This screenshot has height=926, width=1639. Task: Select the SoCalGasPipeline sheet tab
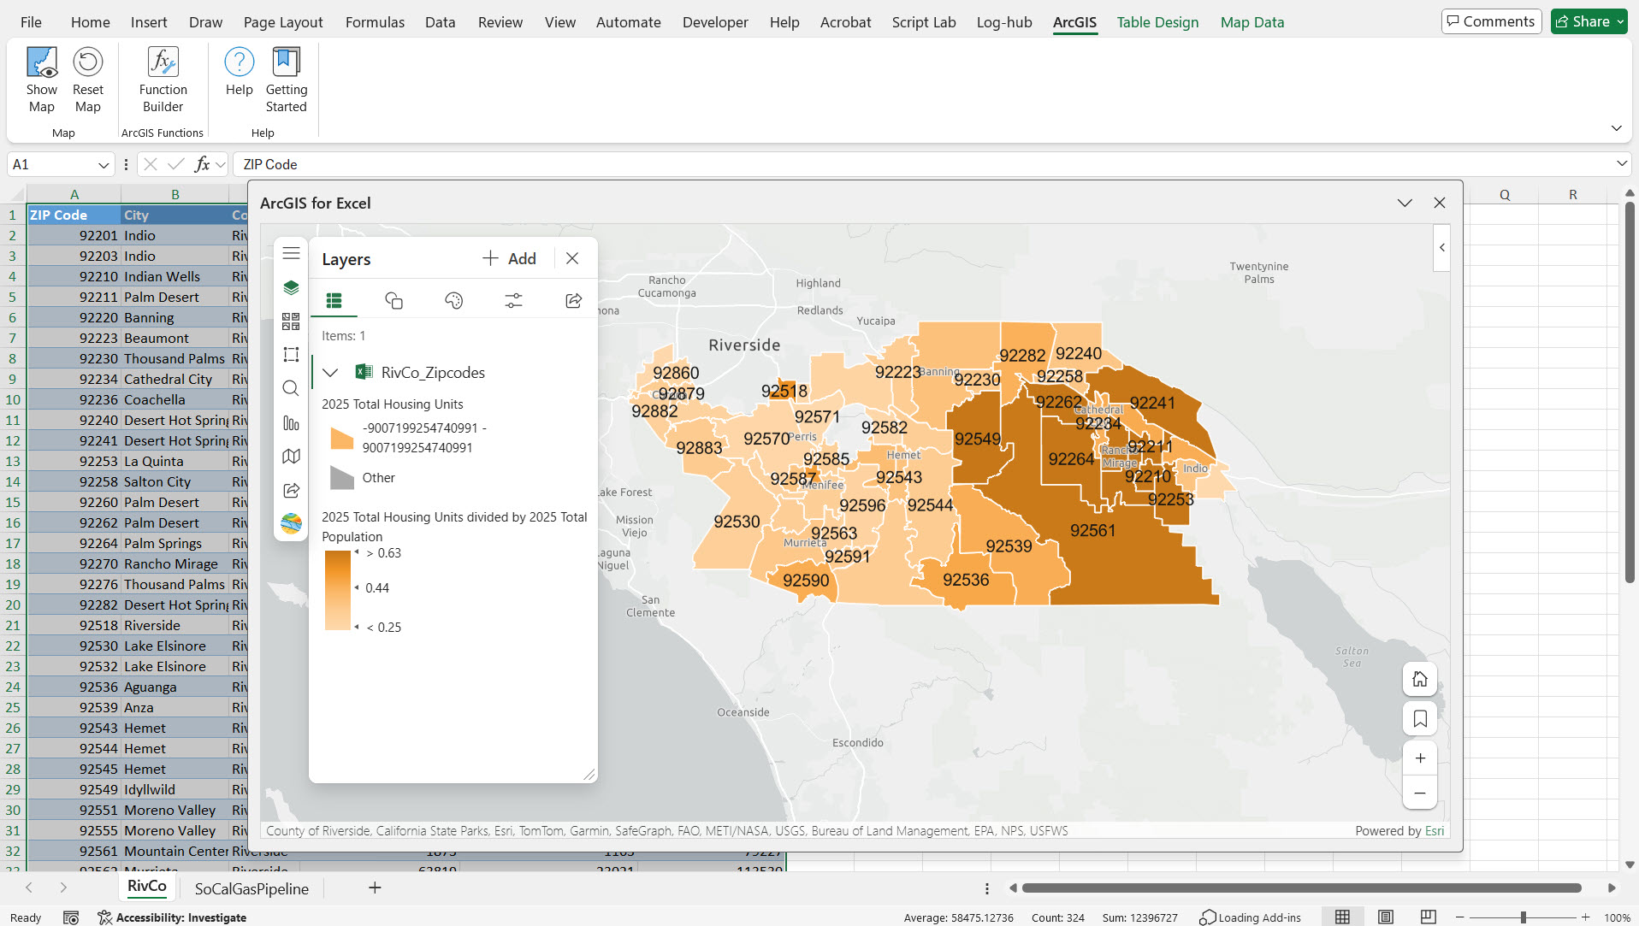tap(251, 888)
